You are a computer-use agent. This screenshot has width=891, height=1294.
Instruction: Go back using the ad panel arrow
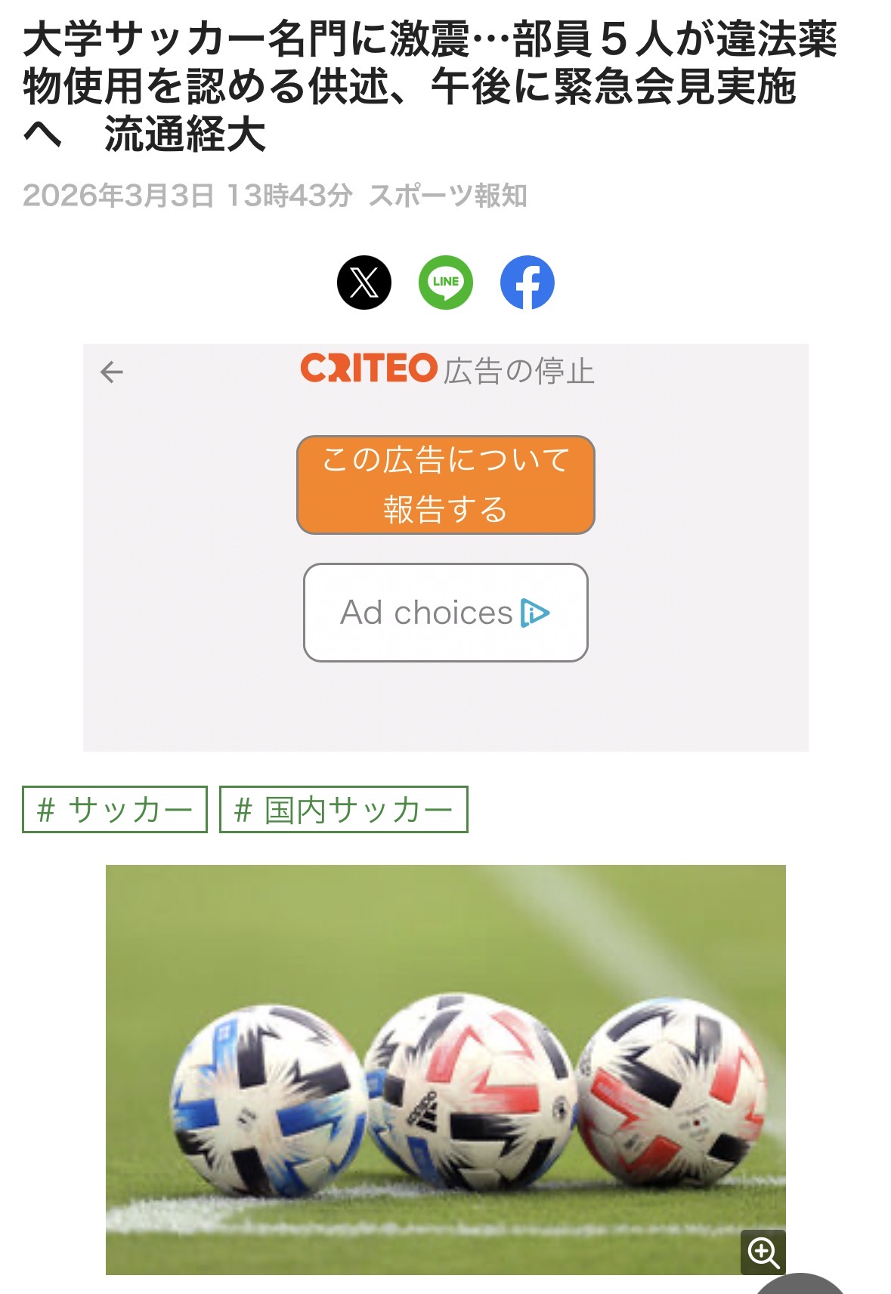112,372
